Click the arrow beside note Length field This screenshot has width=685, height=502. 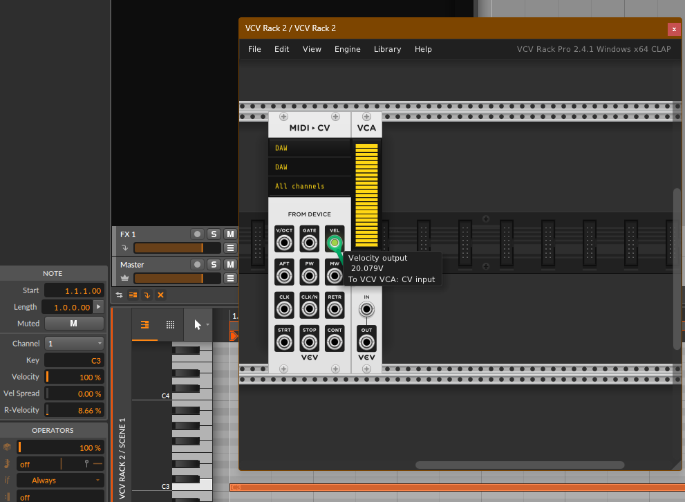tap(99, 307)
